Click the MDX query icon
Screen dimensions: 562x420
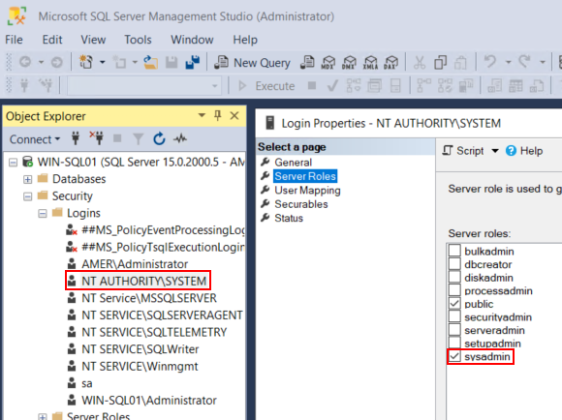pos(328,62)
